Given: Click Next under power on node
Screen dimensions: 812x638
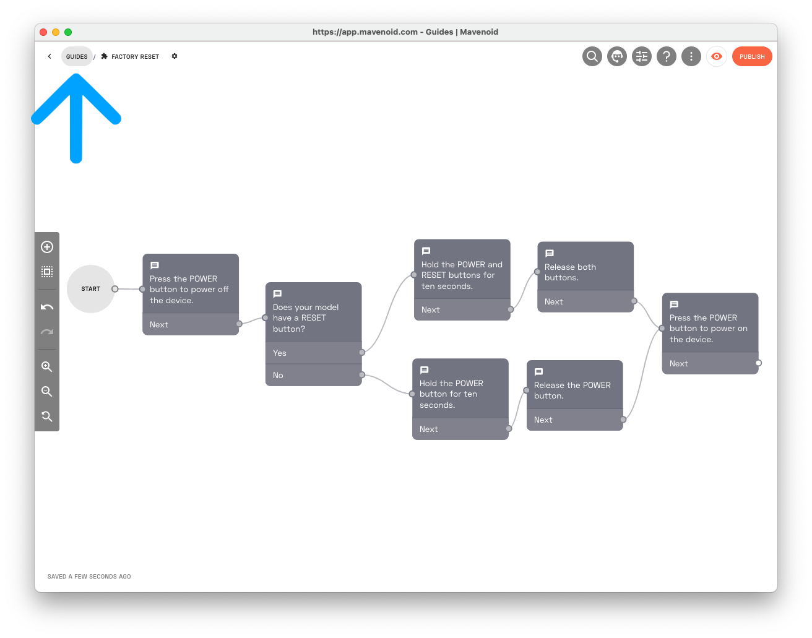Looking at the screenshot, I should point(710,363).
